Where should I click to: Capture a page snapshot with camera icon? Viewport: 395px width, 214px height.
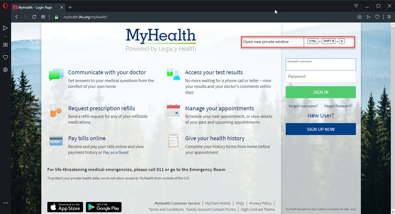click(x=359, y=17)
